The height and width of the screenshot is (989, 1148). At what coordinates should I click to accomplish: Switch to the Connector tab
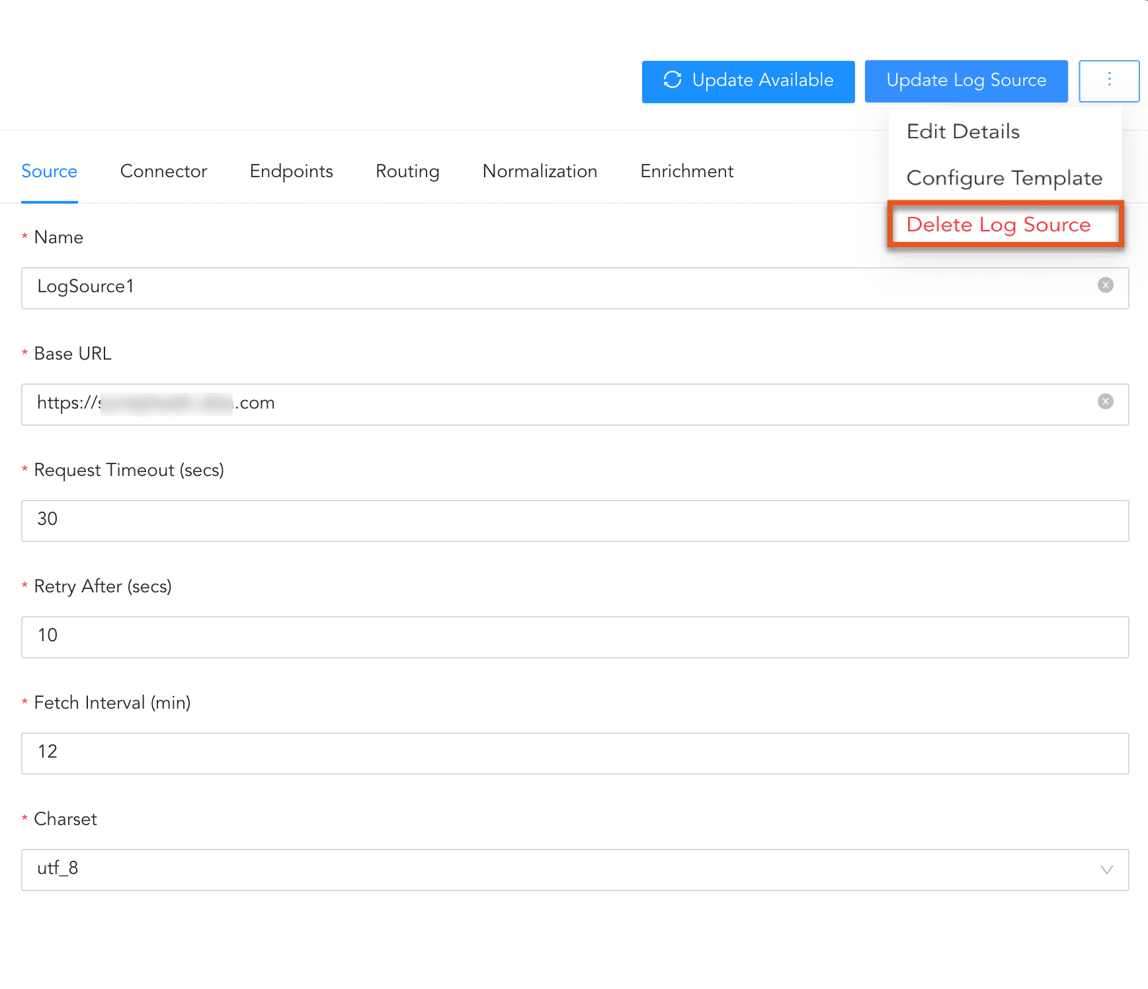(163, 171)
